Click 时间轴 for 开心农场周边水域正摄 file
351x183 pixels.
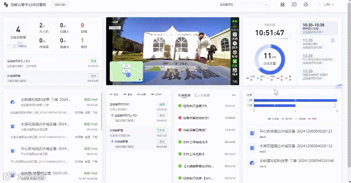79,161
